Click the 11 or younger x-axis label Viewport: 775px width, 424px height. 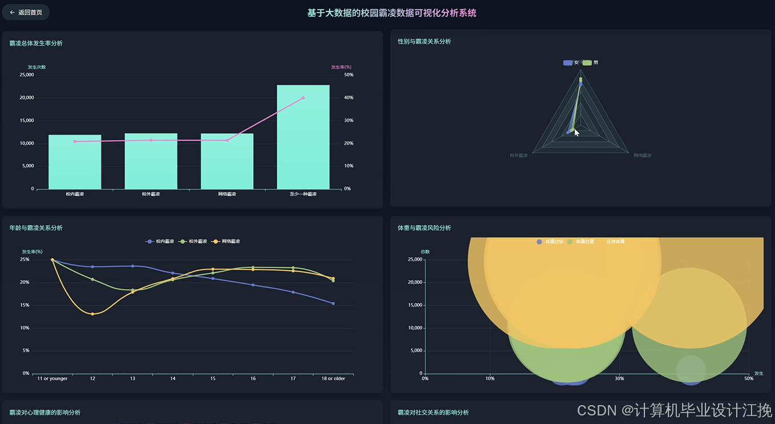[52, 378]
